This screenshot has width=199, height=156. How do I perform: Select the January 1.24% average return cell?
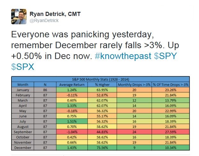pos(72,90)
